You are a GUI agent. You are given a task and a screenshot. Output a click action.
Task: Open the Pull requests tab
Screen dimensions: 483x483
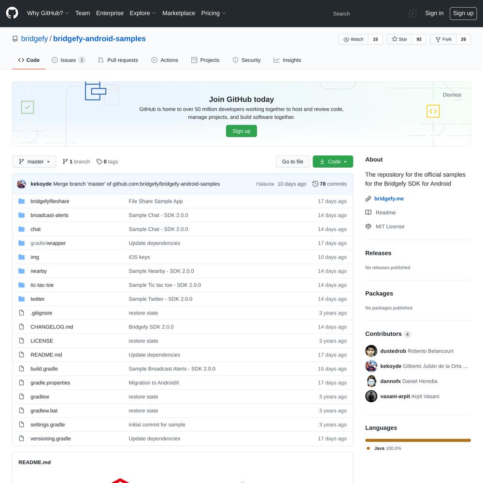coord(118,60)
